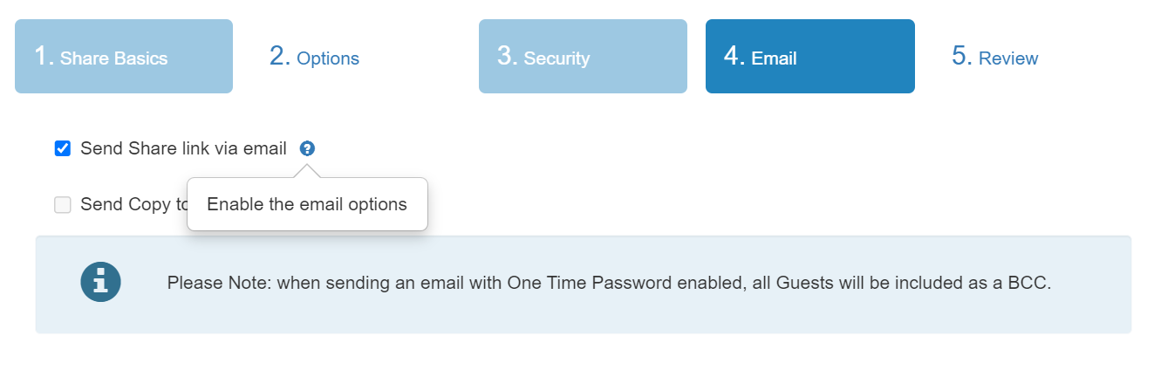Click the 'Send Share link via email' label
1154x370 pixels.
[x=183, y=148]
